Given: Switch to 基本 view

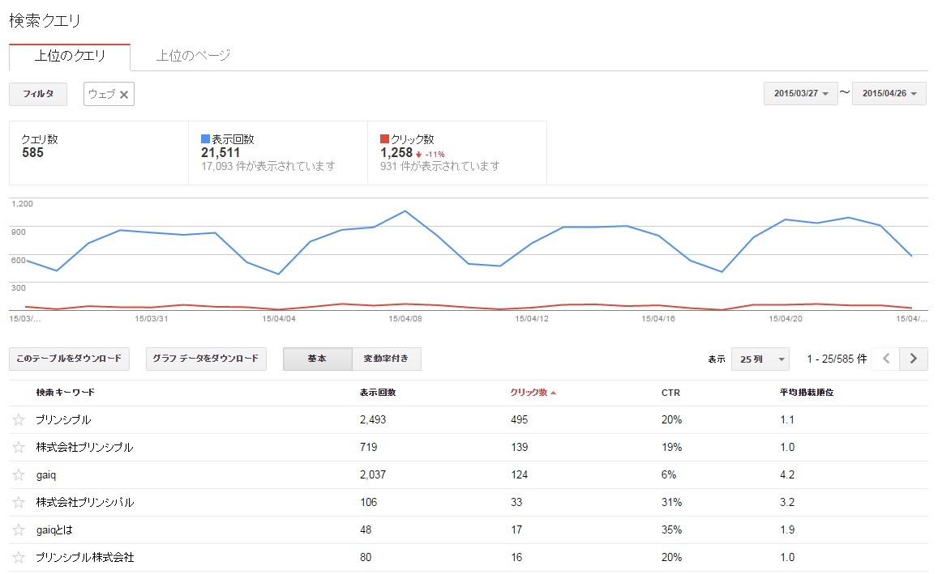Looking at the screenshot, I should [x=317, y=359].
